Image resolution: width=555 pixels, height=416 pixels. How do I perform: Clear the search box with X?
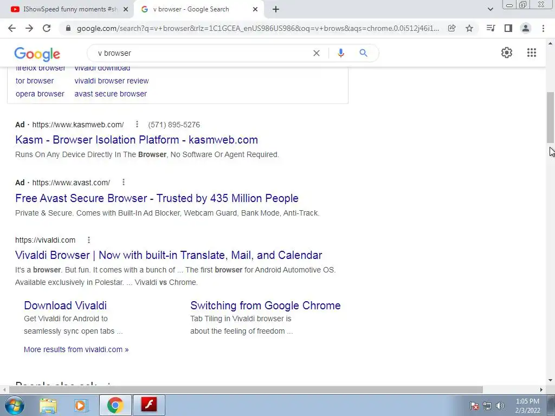click(317, 53)
